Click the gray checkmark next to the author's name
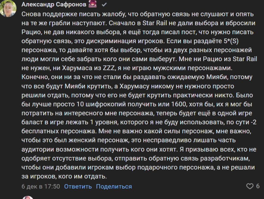Viewport: 264px width, 199px height. (104, 5)
